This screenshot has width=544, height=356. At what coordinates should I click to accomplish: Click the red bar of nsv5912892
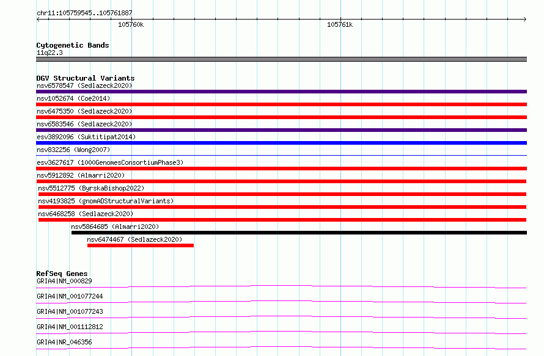(x=281, y=181)
